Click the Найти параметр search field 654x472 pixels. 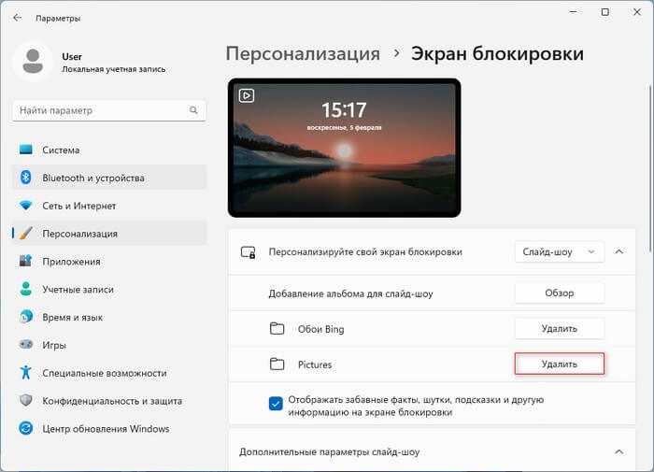point(109,110)
